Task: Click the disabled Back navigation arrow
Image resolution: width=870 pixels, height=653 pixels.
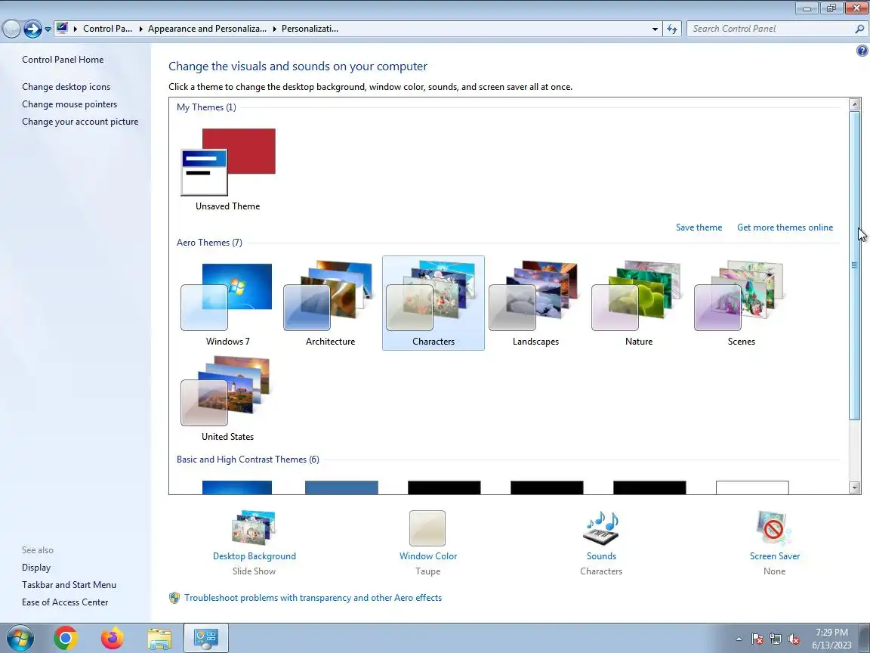Action: pos(11,29)
